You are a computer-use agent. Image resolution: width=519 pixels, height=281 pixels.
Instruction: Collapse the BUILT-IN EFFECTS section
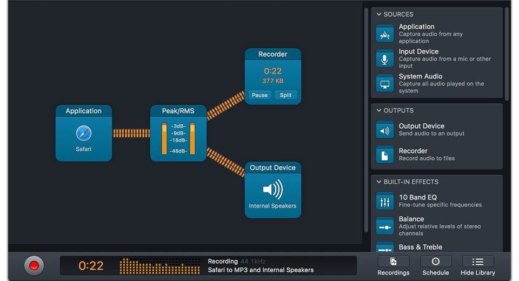point(380,182)
